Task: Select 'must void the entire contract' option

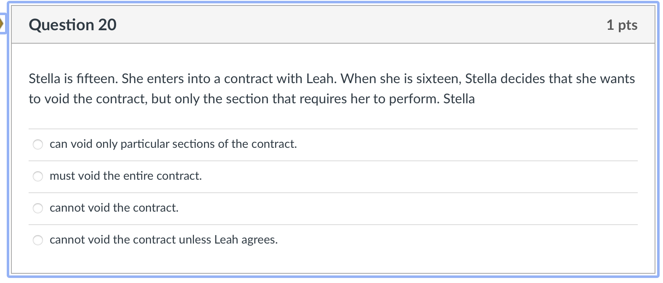Action: 38,176
